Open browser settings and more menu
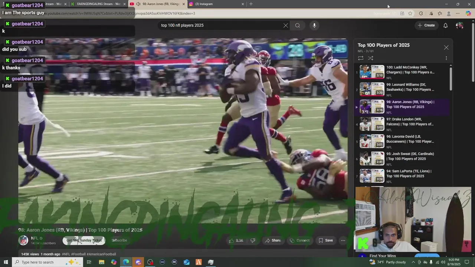Image resolution: width=475 pixels, height=267 pixels. point(458,13)
